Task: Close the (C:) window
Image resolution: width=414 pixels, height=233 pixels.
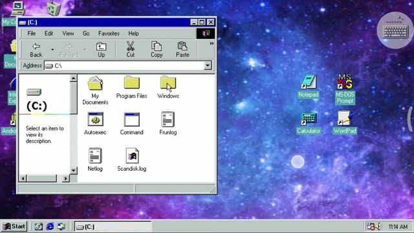Action: click(x=211, y=22)
